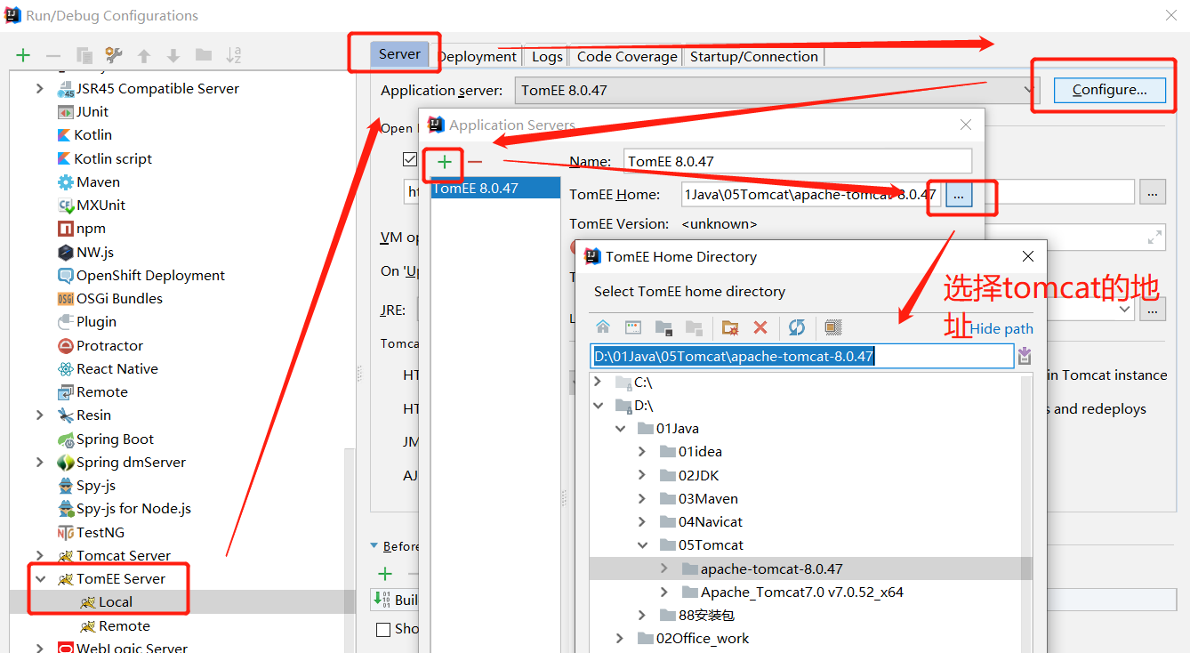1190x653 pixels.
Task: Jump to project directory in file chooser
Action: (x=663, y=327)
